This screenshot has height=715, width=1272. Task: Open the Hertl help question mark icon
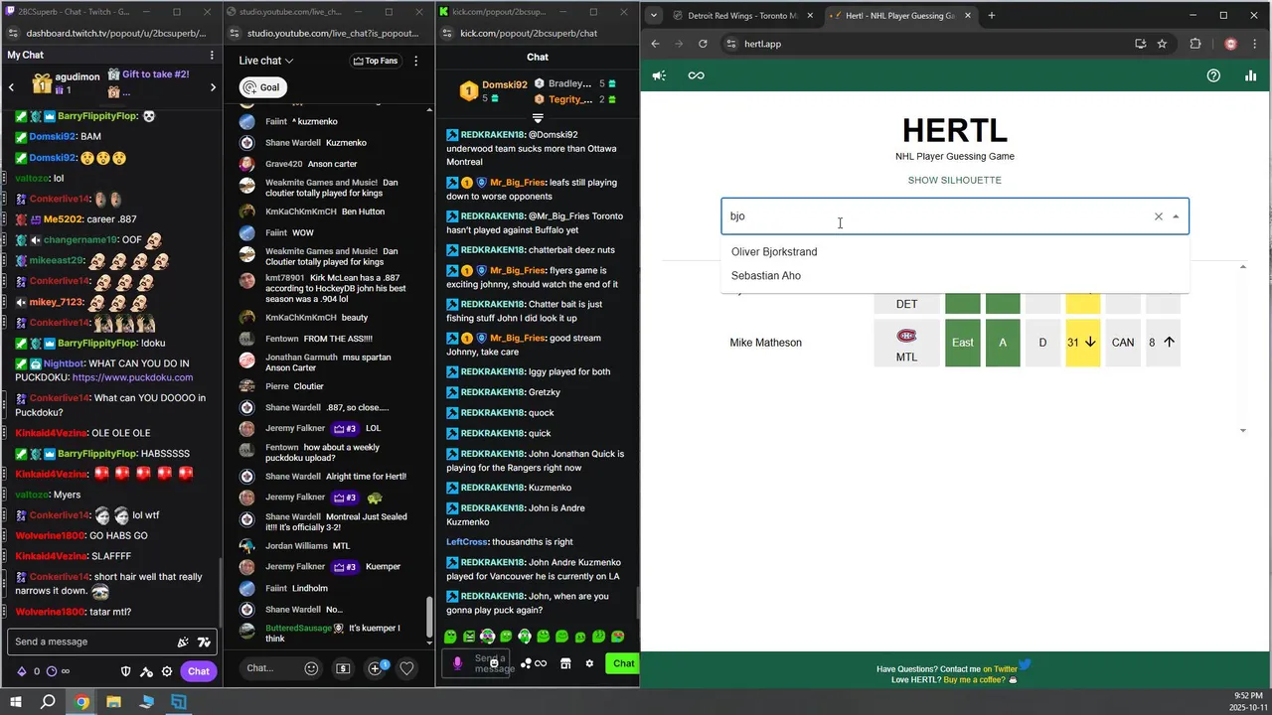[x=1213, y=75]
